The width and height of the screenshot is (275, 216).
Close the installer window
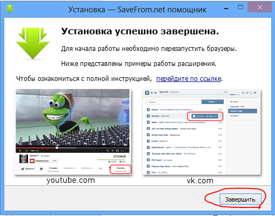coord(259,8)
